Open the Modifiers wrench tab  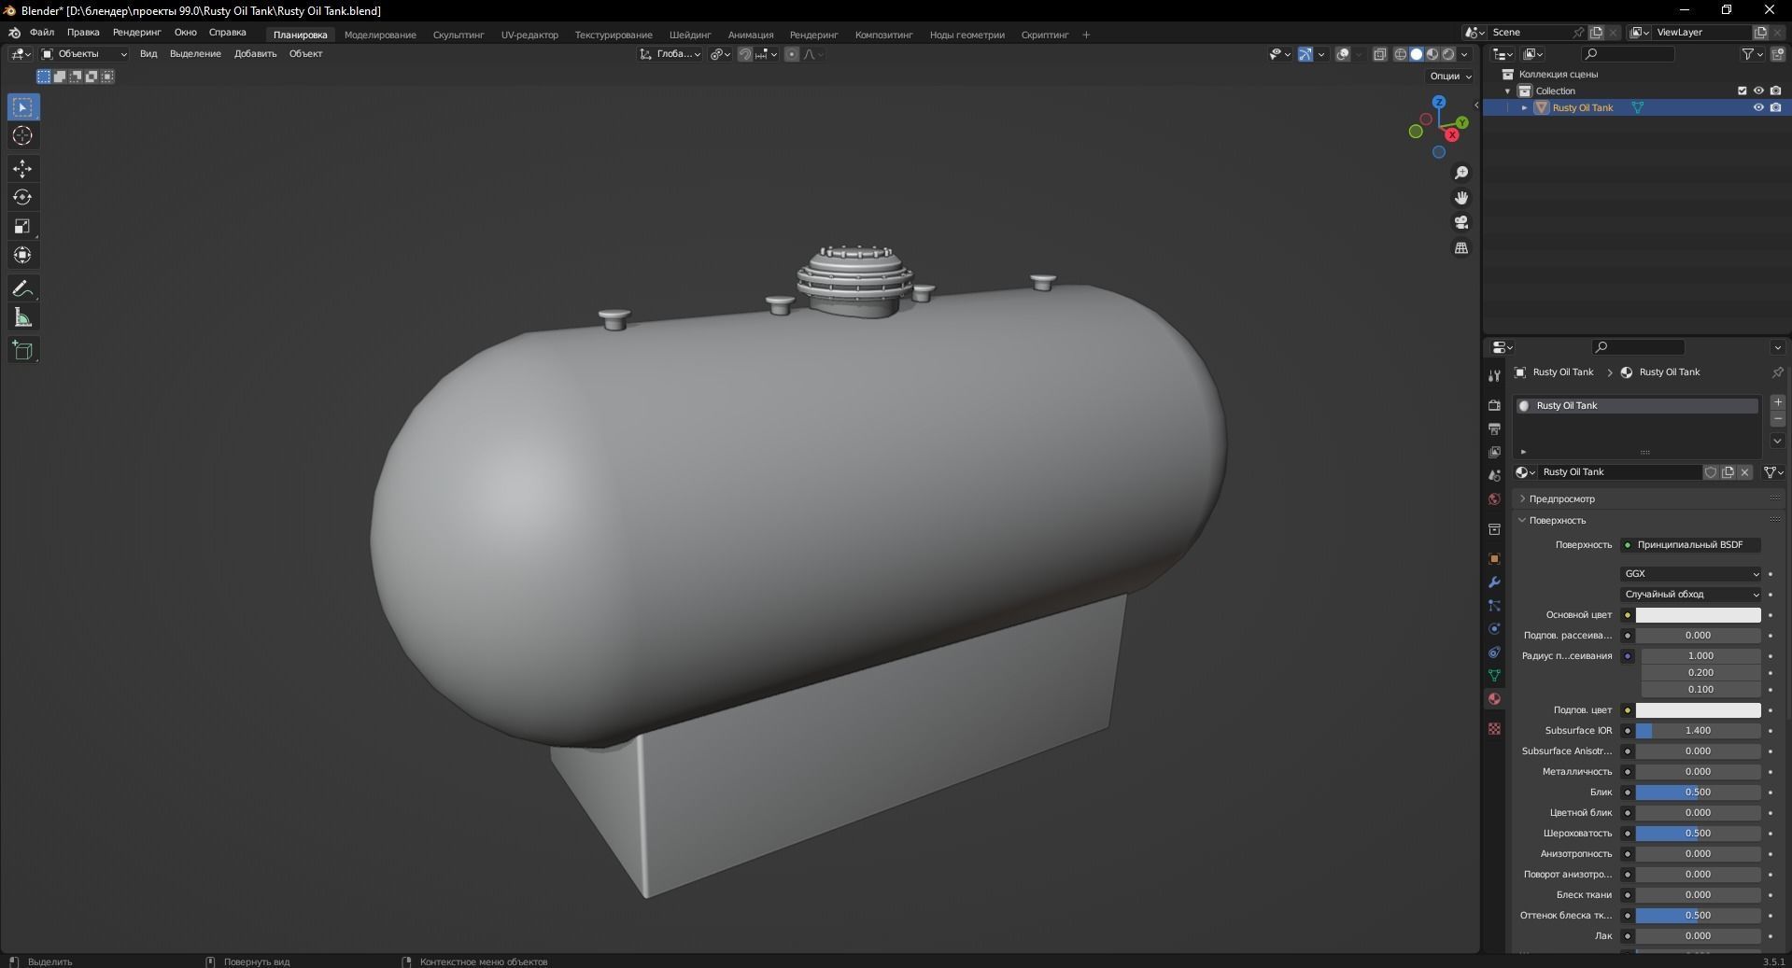coord(1494,582)
